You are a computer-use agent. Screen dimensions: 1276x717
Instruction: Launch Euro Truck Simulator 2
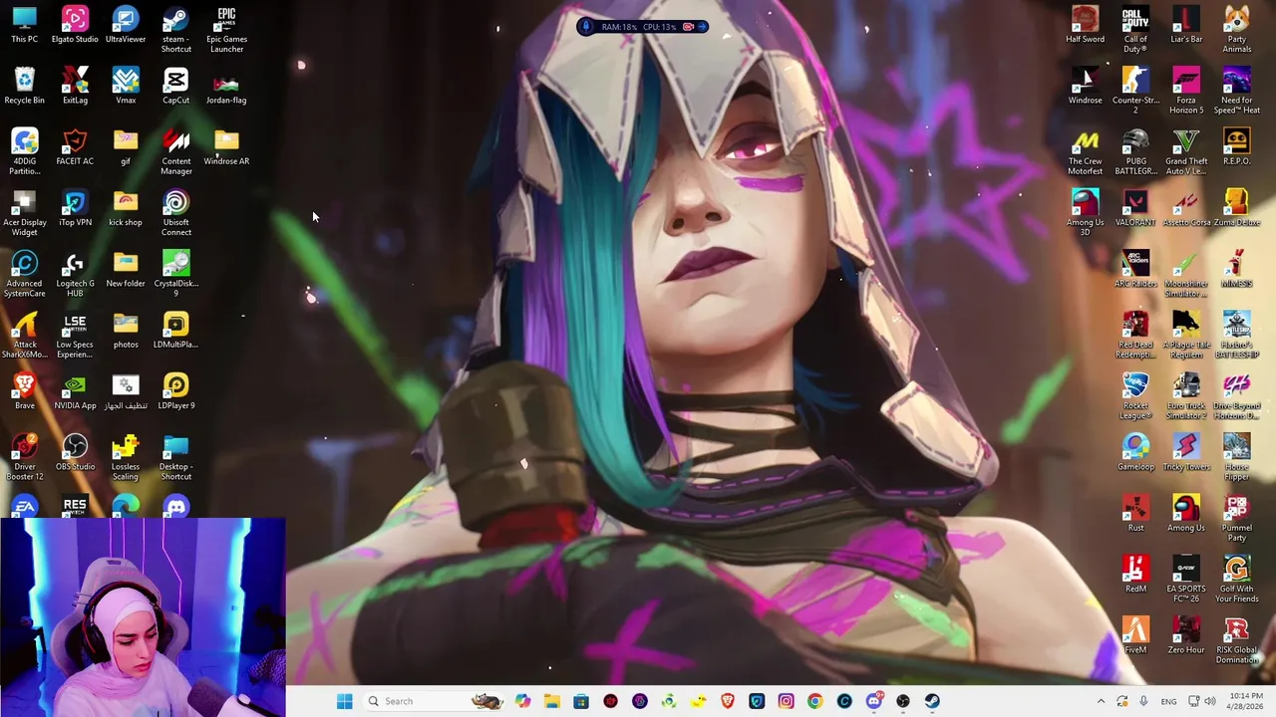click(x=1186, y=396)
